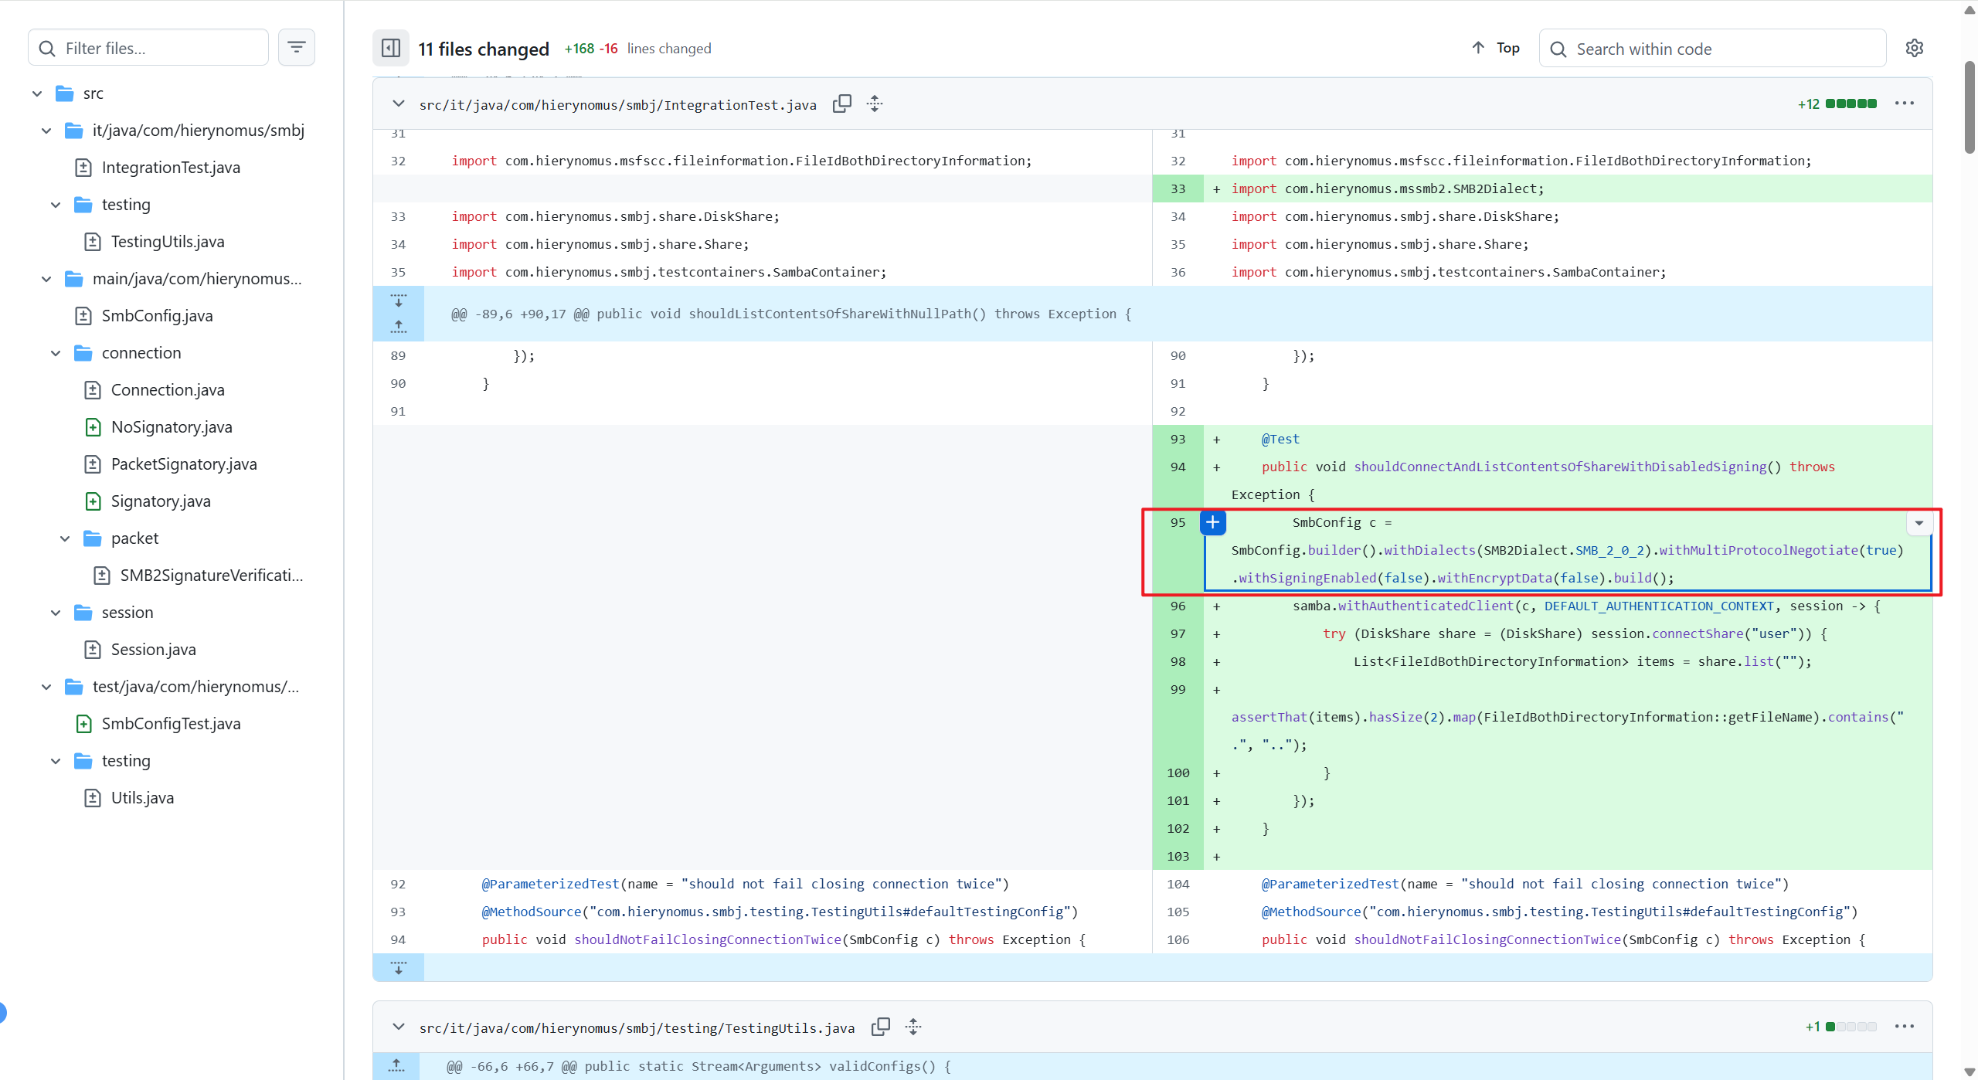Copy the IntegrationTest.java file path
Screen dimensions: 1978x1080
[x=842, y=104]
